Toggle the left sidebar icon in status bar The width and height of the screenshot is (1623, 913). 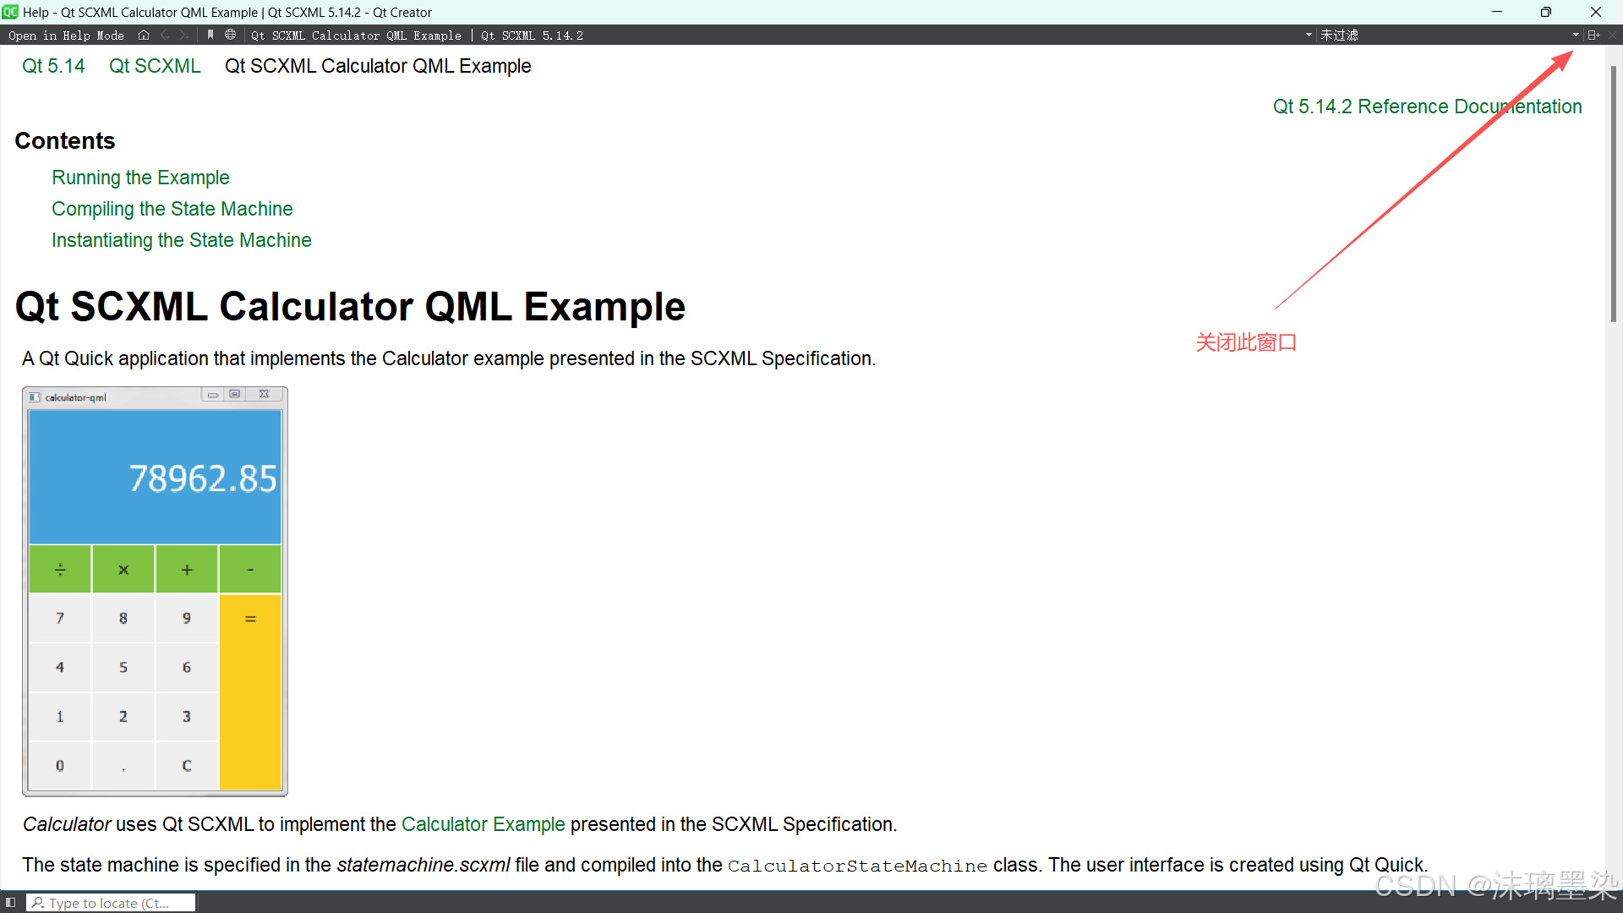point(11,903)
